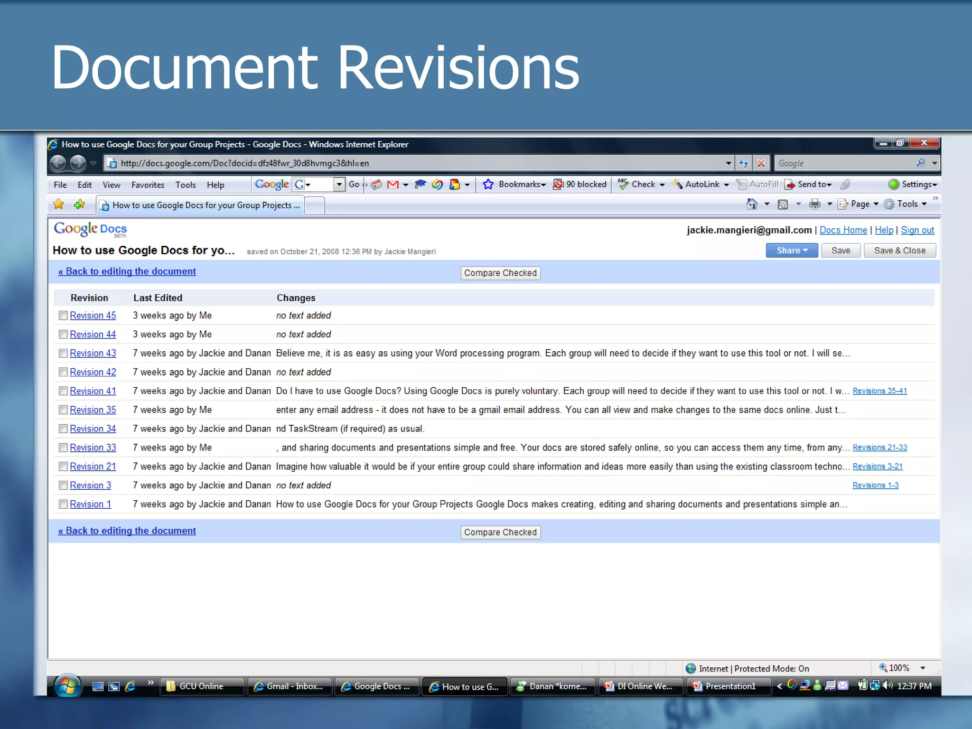Click the search magnifier icon in Google box
Image resolution: width=972 pixels, height=729 pixels.
click(x=921, y=163)
